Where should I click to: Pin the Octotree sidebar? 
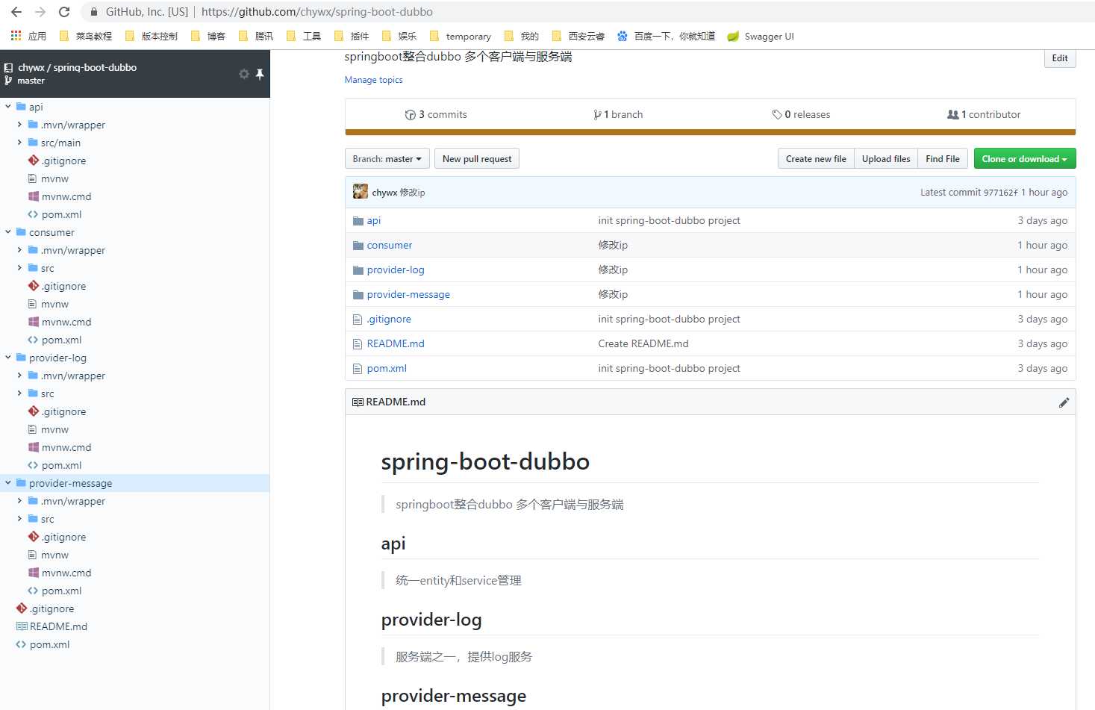point(260,74)
